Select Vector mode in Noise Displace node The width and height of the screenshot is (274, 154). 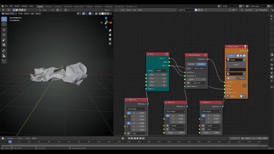(x=201, y=64)
